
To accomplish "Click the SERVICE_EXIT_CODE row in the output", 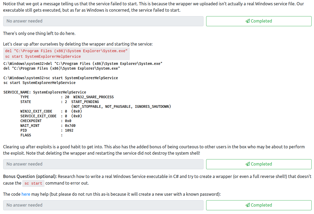I will pos(38,116).
